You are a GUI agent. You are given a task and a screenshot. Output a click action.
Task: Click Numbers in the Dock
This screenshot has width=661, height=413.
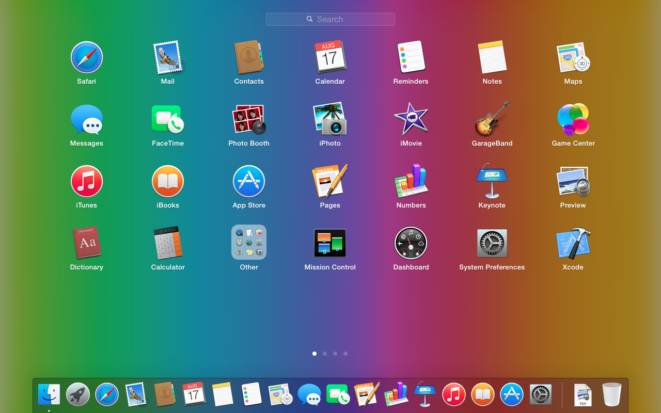tap(396, 395)
